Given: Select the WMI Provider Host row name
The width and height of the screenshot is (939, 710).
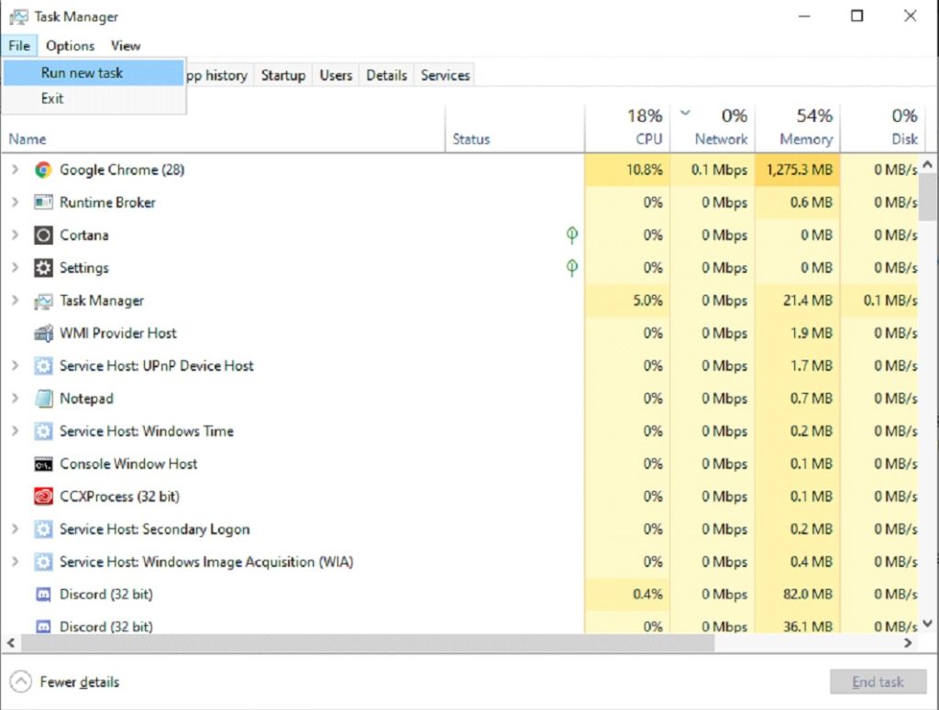Looking at the screenshot, I should point(118,333).
